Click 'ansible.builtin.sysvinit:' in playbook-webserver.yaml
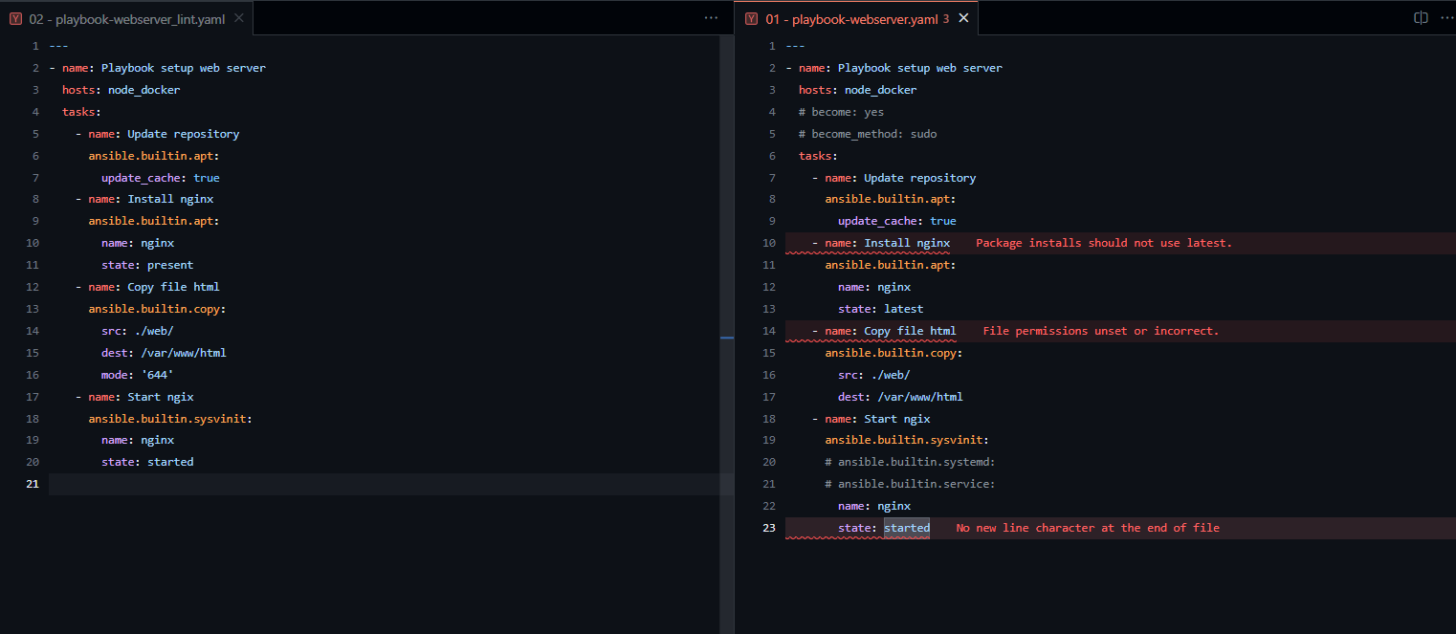The image size is (1456, 634). 907,440
